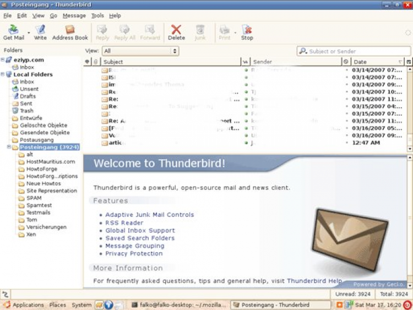Select the Postausgang folder
413x310 pixels.
pyautogui.click(x=33, y=140)
